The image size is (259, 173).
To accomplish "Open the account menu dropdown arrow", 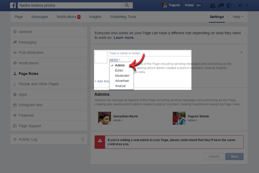I will (x=247, y=5).
